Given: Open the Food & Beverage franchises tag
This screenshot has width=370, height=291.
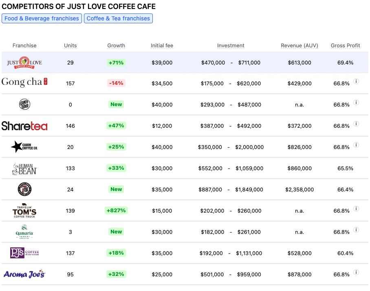Looking at the screenshot, I should coord(42,18).
